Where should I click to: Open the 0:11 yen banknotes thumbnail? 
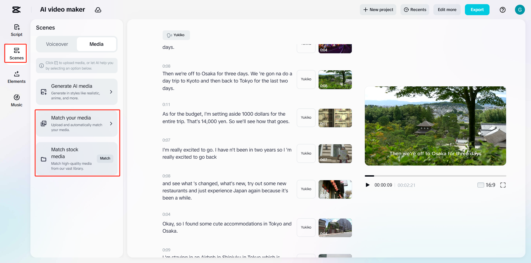coord(335,118)
